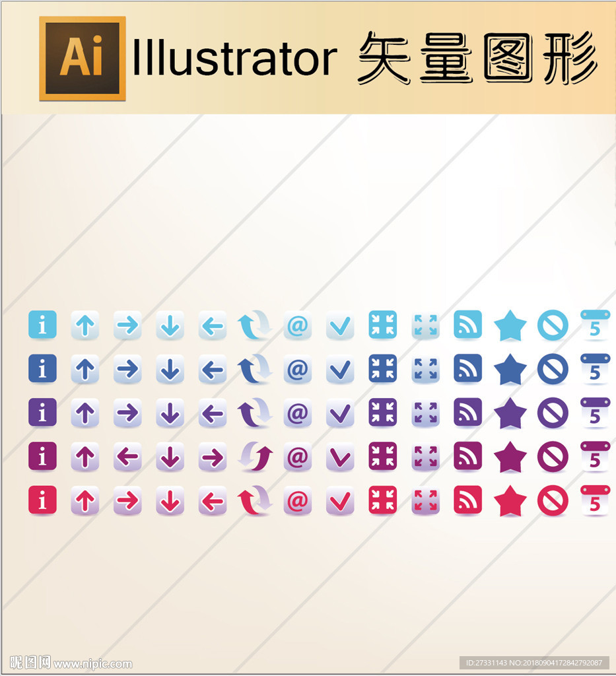The width and height of the screenshot is (616, 676).
Task: Click the light blue @ email icon
Action: click(298, 325)
